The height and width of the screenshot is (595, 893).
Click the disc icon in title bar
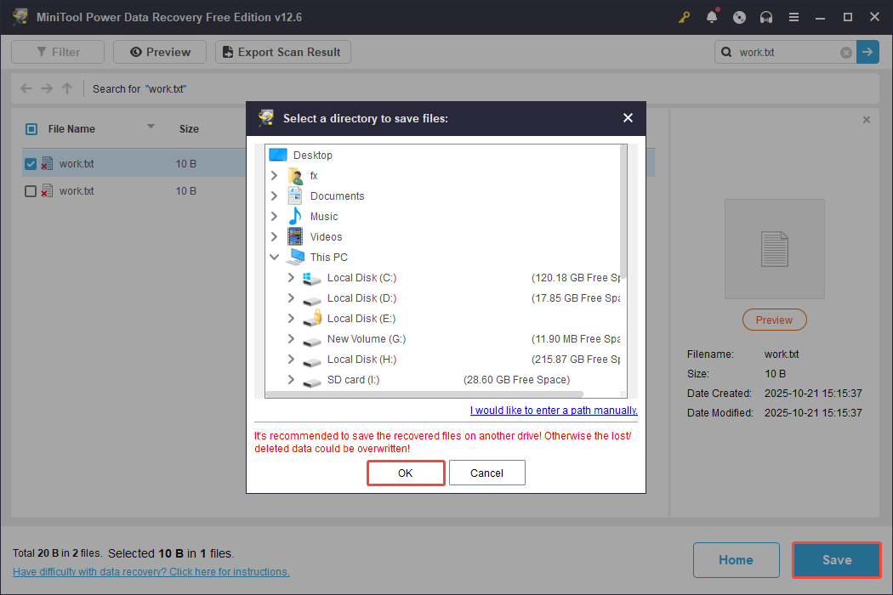740,17
